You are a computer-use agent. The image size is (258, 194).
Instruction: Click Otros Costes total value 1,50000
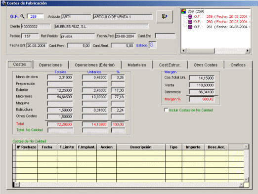click(x=60, y=116)
